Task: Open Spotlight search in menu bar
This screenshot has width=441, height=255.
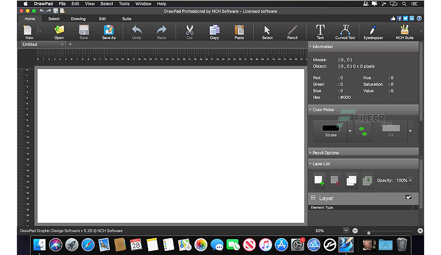Action: [x=404, y=4]
